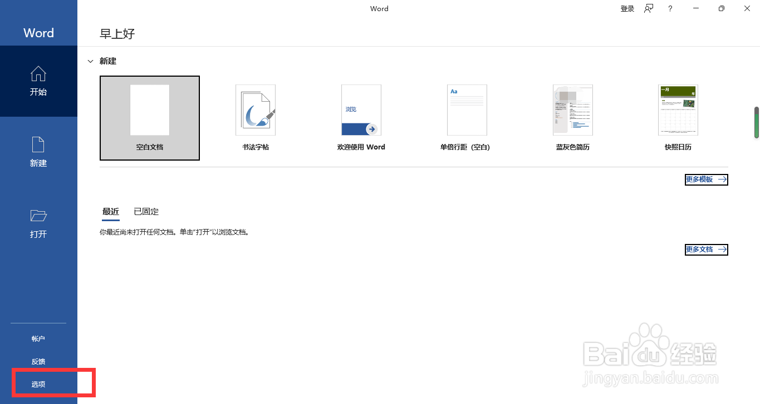Choose the 书法字帖 template
Viewport: 760px width, 404px height.
(x=256, y=118)
